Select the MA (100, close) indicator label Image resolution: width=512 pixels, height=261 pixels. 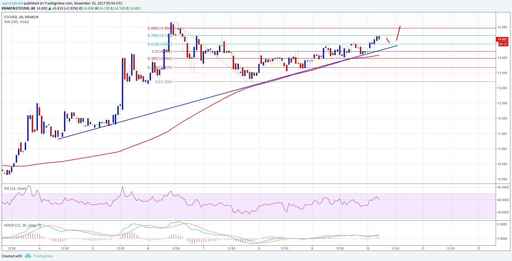pyautogui.click(x=16, y=22)
